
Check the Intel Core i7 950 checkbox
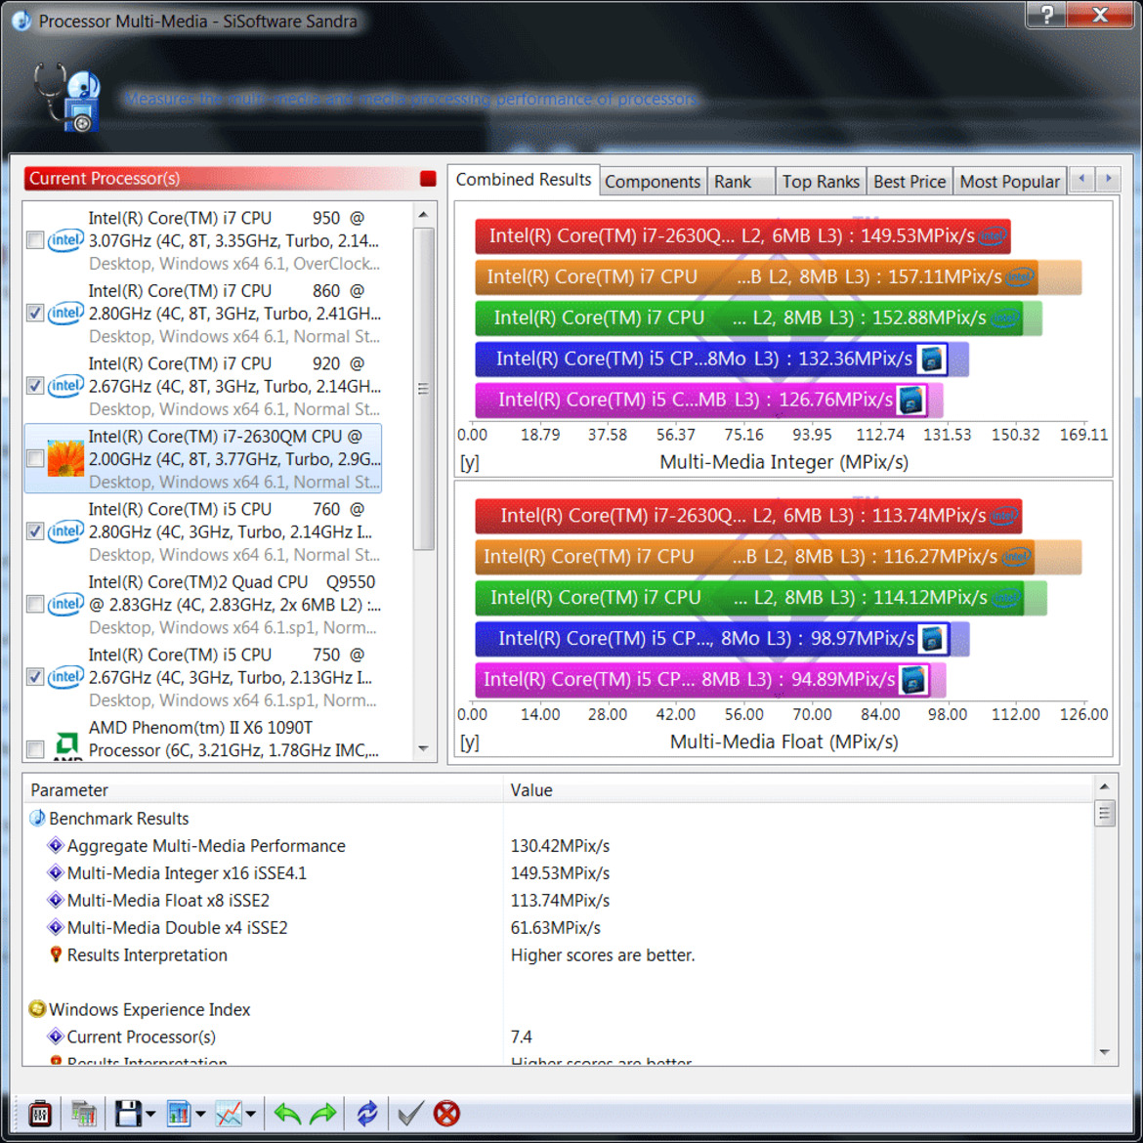35,240
